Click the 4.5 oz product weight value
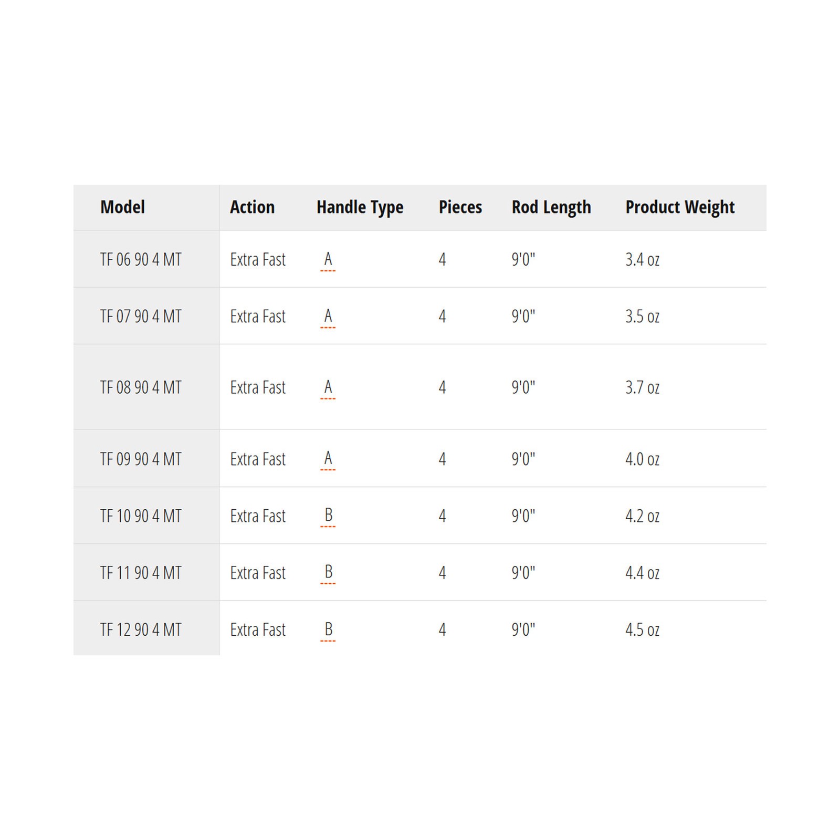Viewport: 840px width, 840px height. click(642, 629)
